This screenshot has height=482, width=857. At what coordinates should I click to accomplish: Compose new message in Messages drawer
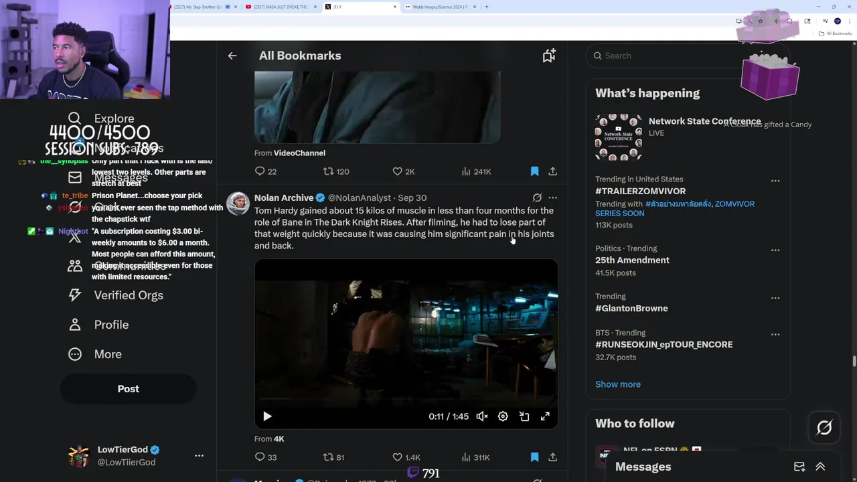(x=799, y=467)
